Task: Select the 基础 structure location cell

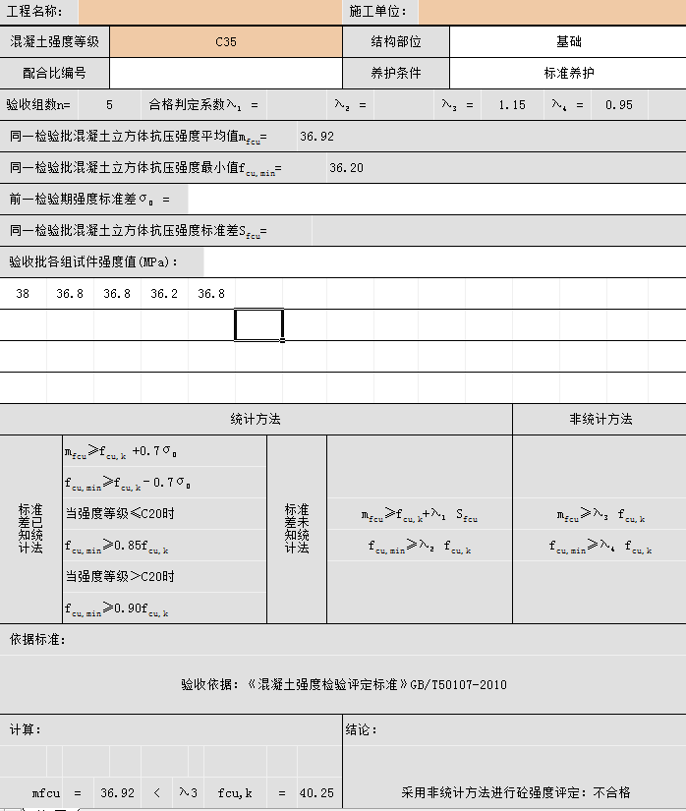Action: 567,42
